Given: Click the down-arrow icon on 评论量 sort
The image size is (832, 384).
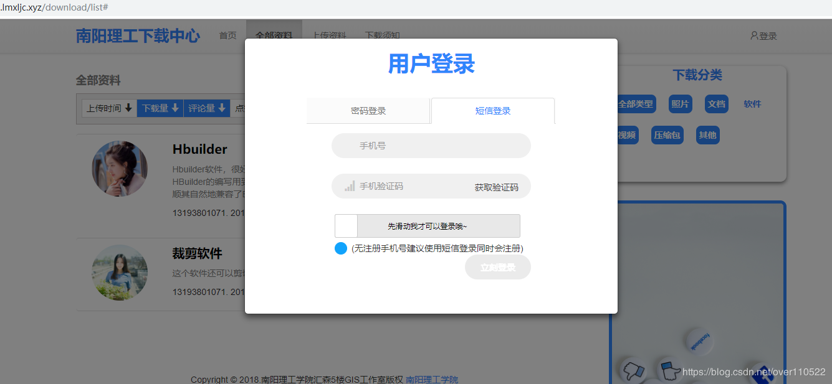Looking at the screenshot, I should click(222, 108).
